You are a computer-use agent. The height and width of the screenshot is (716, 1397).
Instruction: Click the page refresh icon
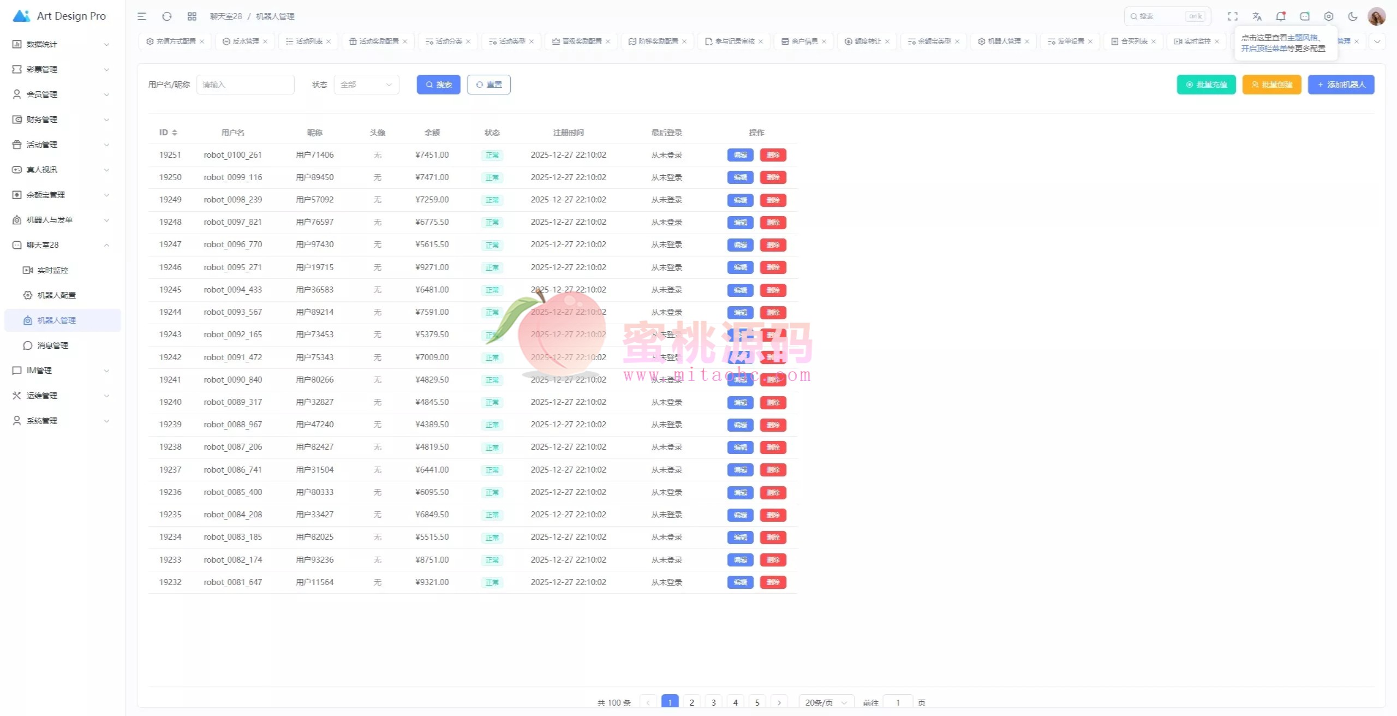(x=167, y=16)
